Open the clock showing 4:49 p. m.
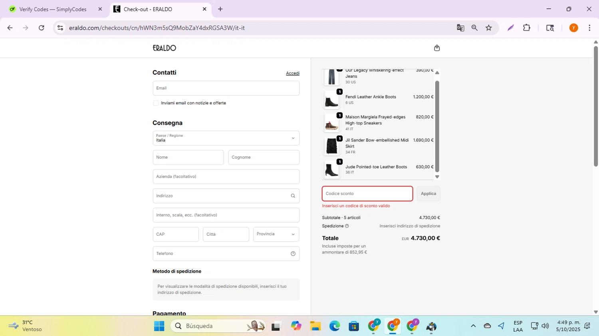This screenshot has height=336, width=599. tap(569, 326)
